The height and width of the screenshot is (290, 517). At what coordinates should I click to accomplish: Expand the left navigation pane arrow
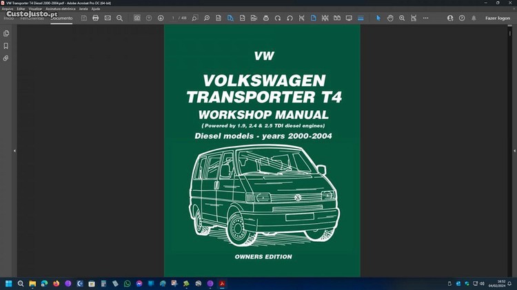click(x=15, y=150)
